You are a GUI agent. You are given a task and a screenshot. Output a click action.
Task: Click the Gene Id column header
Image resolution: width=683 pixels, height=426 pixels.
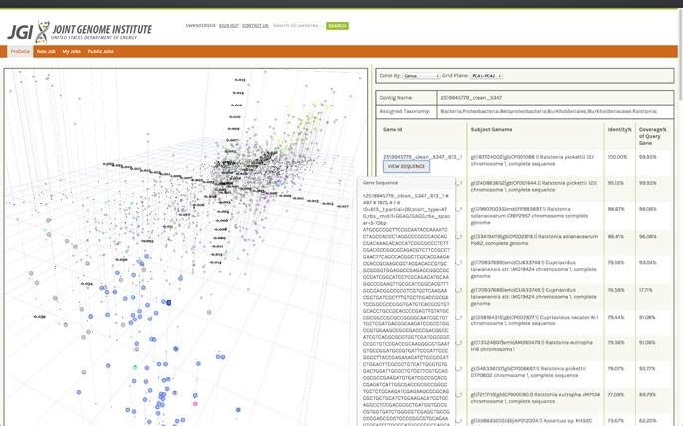[x=392, y=130]
